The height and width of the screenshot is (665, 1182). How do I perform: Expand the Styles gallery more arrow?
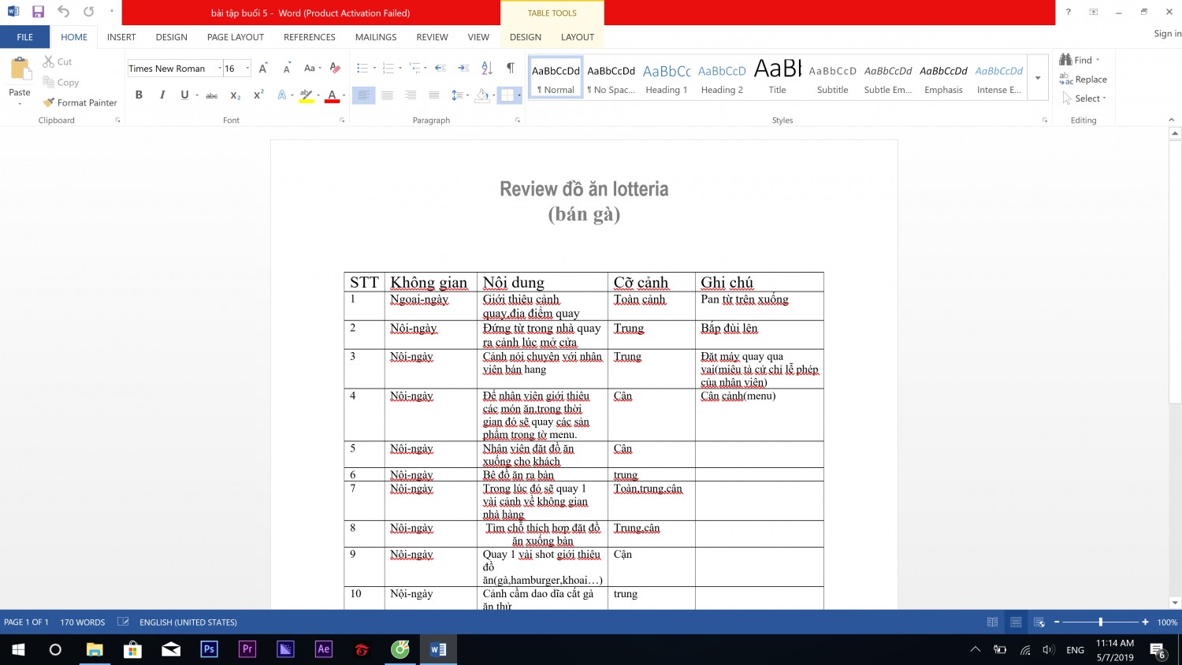click(1038, 78)
